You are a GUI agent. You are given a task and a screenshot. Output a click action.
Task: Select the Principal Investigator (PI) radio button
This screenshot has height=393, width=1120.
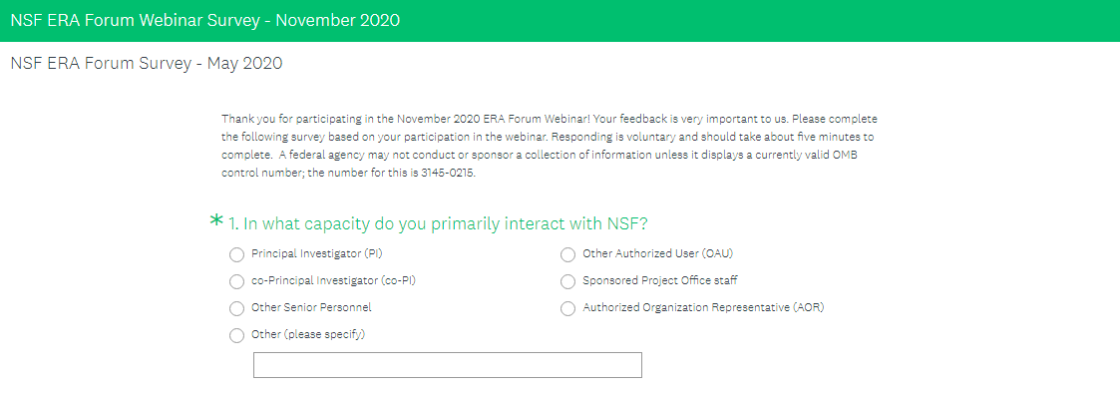click(x=236, y=255)
